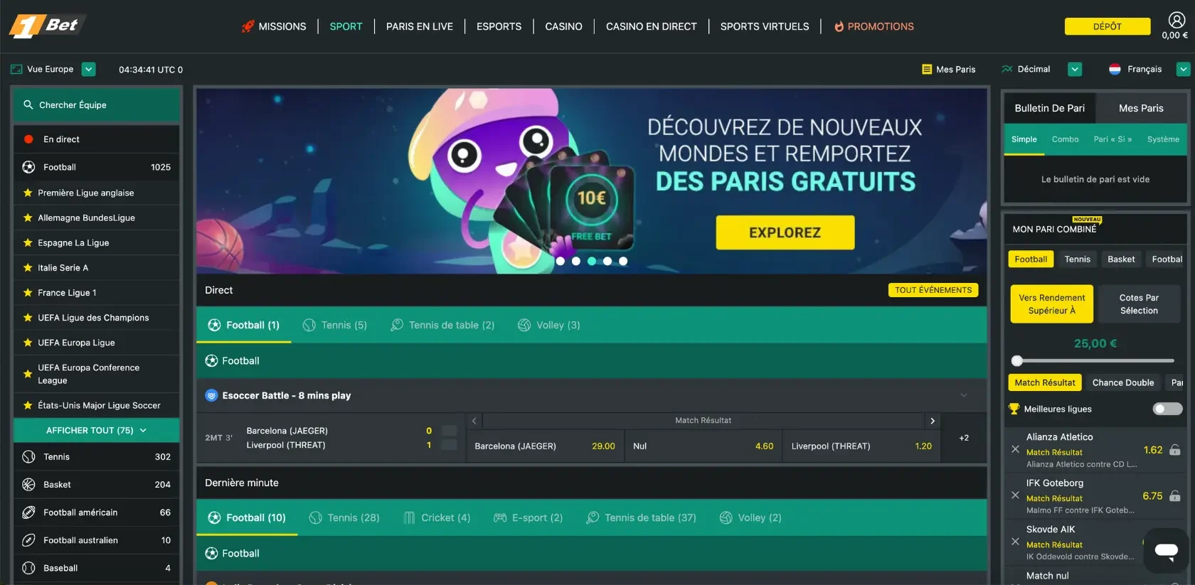Viewport: 1195px width, 585px height.
Task: Switch to Tennis (5) live tab
Action: coord(335,325)
